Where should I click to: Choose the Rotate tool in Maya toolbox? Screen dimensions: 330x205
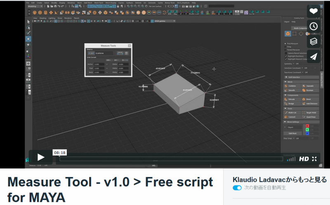[28, 45]
